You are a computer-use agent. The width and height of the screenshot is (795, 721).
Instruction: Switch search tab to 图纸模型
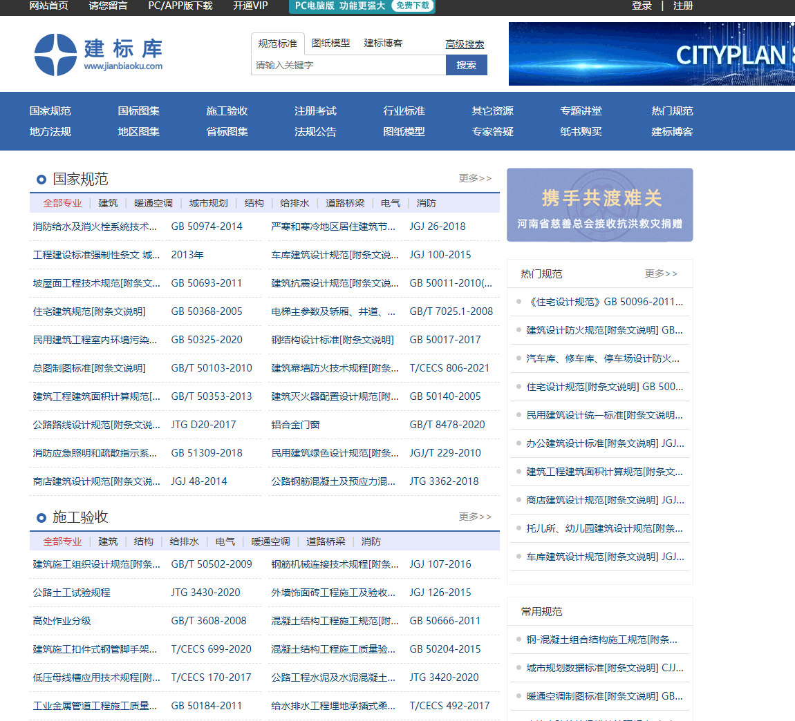coord(330,43)
